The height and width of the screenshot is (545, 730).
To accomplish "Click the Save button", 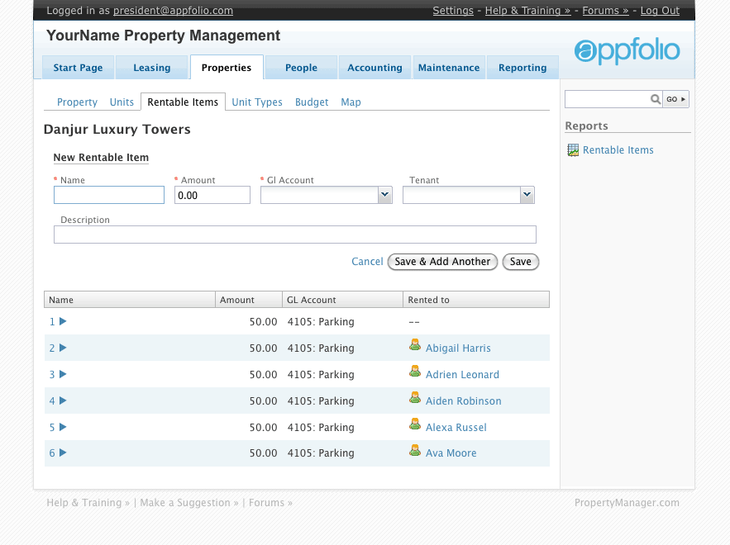I will [x=521, y=262].
